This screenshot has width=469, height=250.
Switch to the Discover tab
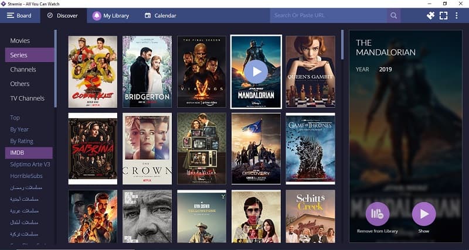point(63,16)
